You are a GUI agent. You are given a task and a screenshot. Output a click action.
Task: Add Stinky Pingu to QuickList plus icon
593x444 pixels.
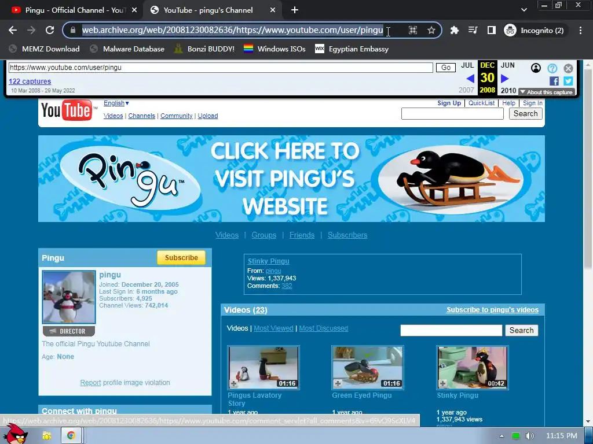442,384
